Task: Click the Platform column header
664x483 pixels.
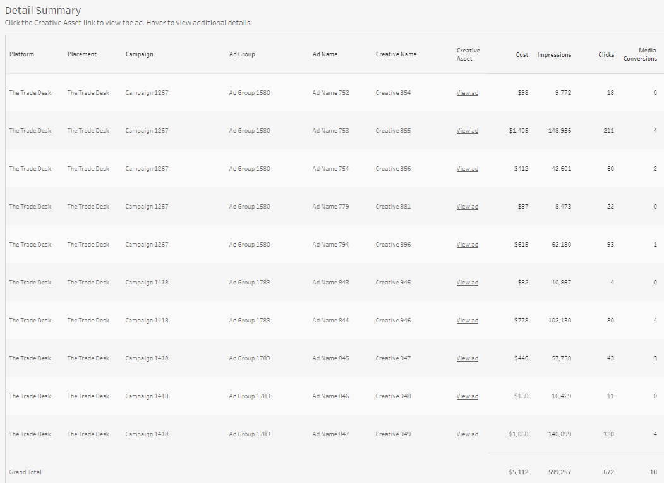Action: [21, 54]
